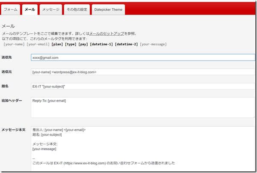Focus the 送信先 field containing xxxx@gmail.com
The width and height of the screenshot is (257, 173).
coord(142,57)
